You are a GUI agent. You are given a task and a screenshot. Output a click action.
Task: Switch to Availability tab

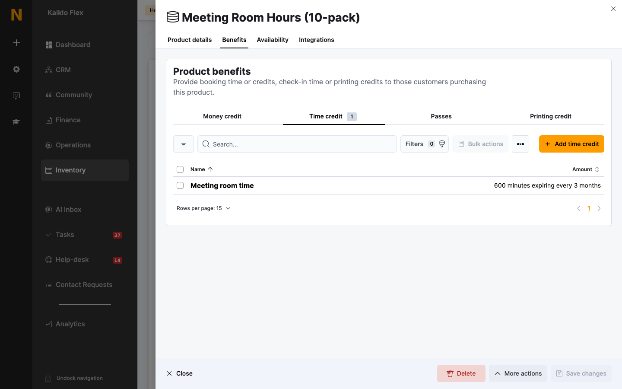pyautogui.click(x=273, y=40)
